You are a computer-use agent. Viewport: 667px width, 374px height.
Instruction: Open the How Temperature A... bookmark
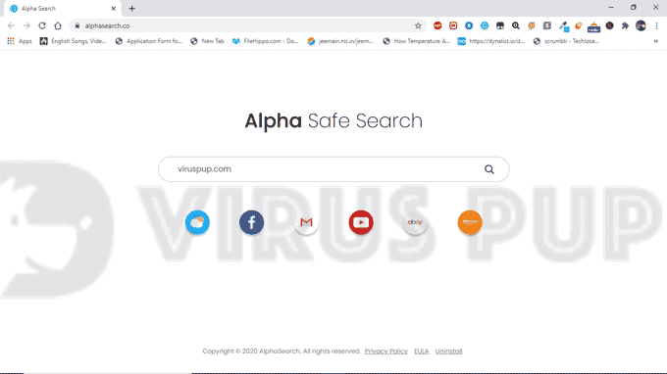click(x=417, y=41)
